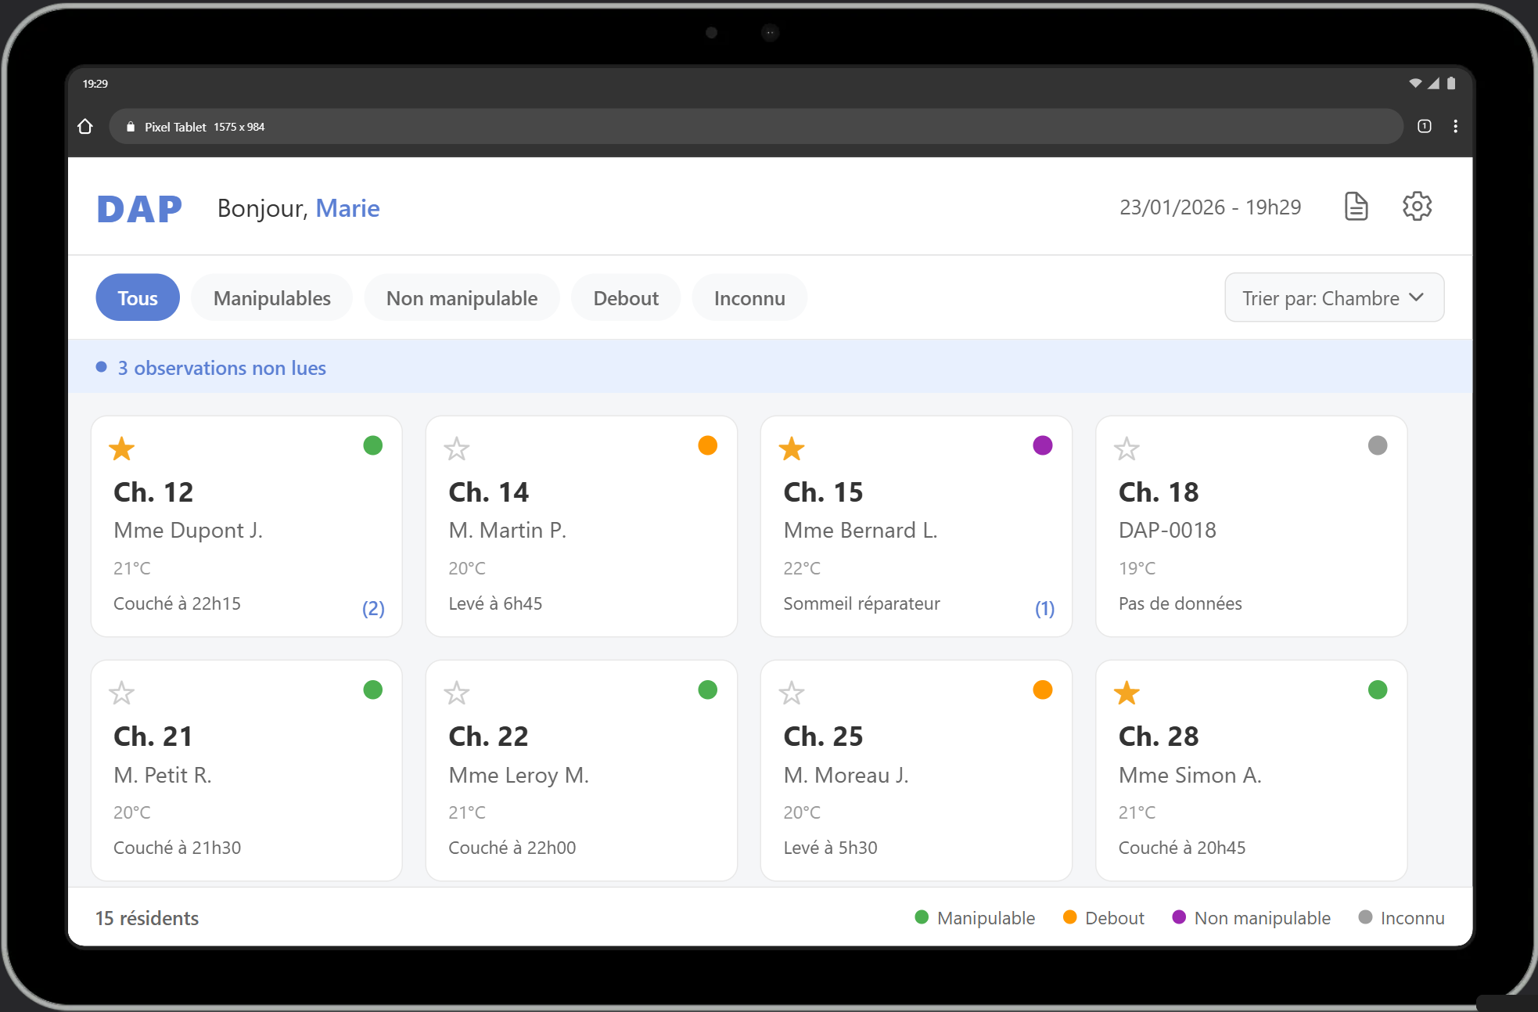This screenshot has width=1538, height=1012.
Task: Click the browser home icon
Action: point(85,127)
